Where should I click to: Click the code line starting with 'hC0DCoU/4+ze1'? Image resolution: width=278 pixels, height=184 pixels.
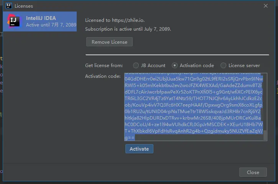194,125
